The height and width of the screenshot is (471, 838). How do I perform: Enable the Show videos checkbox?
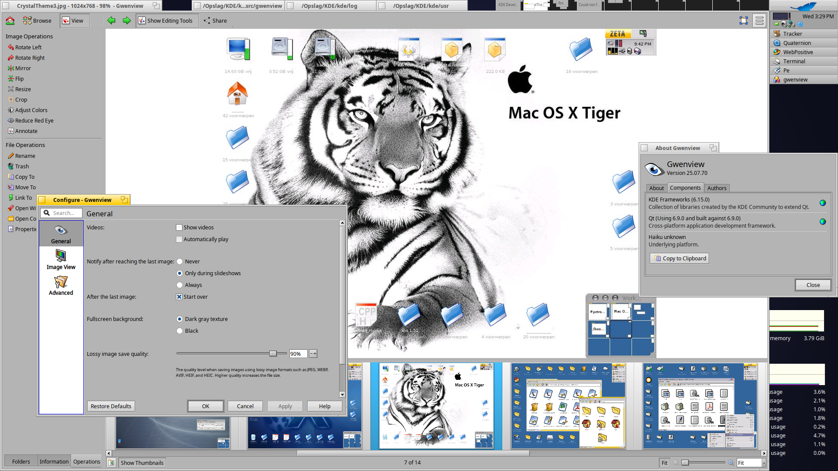tap(179, 228)
